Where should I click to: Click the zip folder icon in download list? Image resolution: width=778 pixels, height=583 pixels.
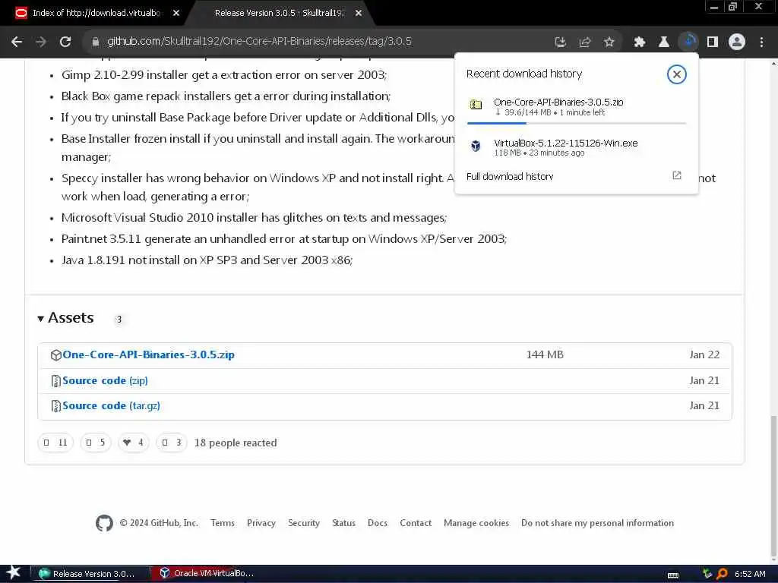point(476,105)
